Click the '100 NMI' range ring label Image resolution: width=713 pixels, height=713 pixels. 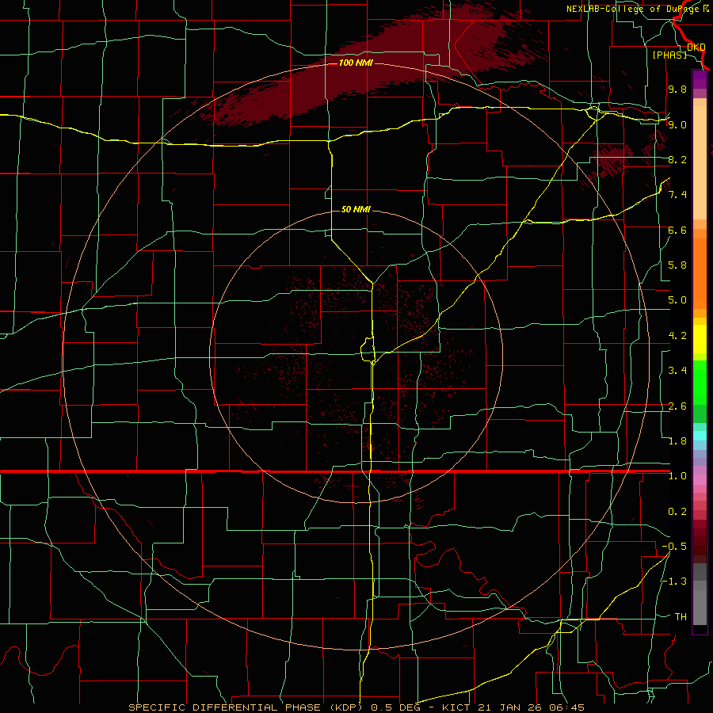pyautogui.click(x=356, y=63)
